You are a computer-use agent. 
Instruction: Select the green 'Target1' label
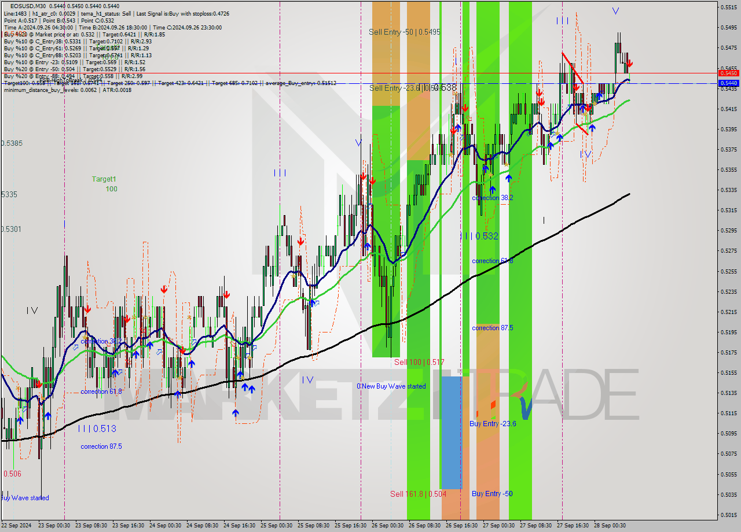104,179
